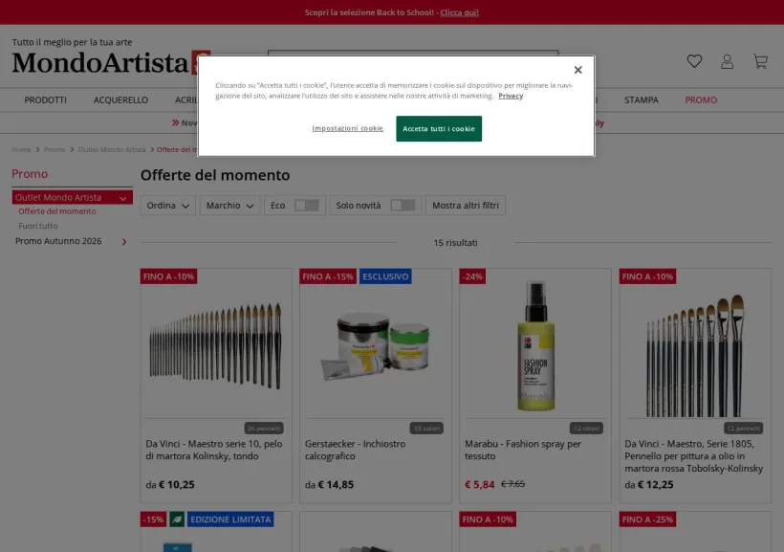Click the FINO A -15% badge
This screenshot has width=784, height=552.
pyautogui.click(x=328, y=276)
